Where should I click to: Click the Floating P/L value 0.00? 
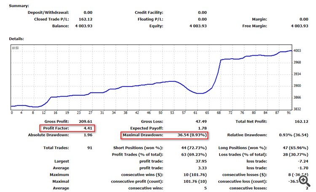(202, 19)
